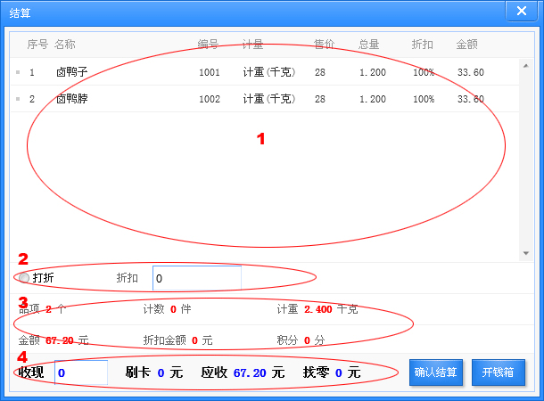Click the 积分 points value
Screen dimensions: 544x401
tap(307, 340)
